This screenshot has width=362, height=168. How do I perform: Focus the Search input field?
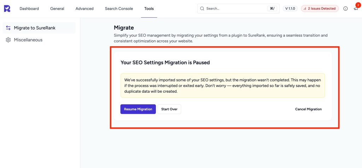click(238, 8)
